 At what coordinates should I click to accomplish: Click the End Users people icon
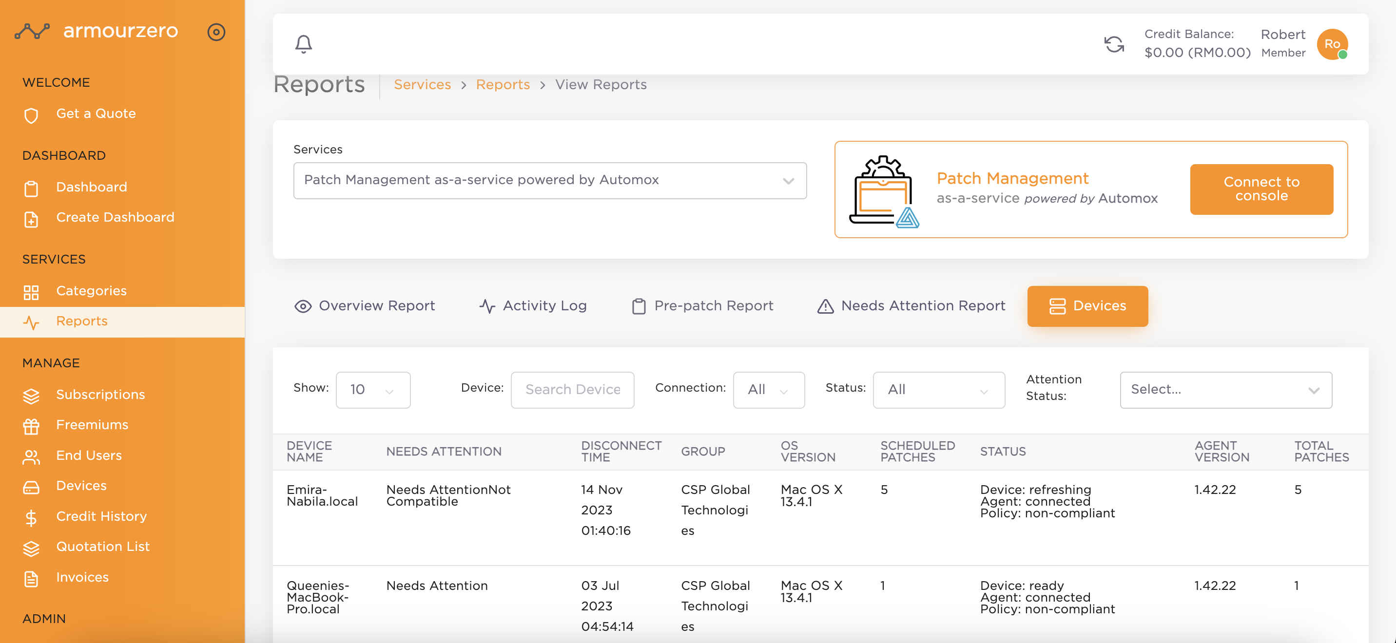pyautogui.click(x=31, y=456)
